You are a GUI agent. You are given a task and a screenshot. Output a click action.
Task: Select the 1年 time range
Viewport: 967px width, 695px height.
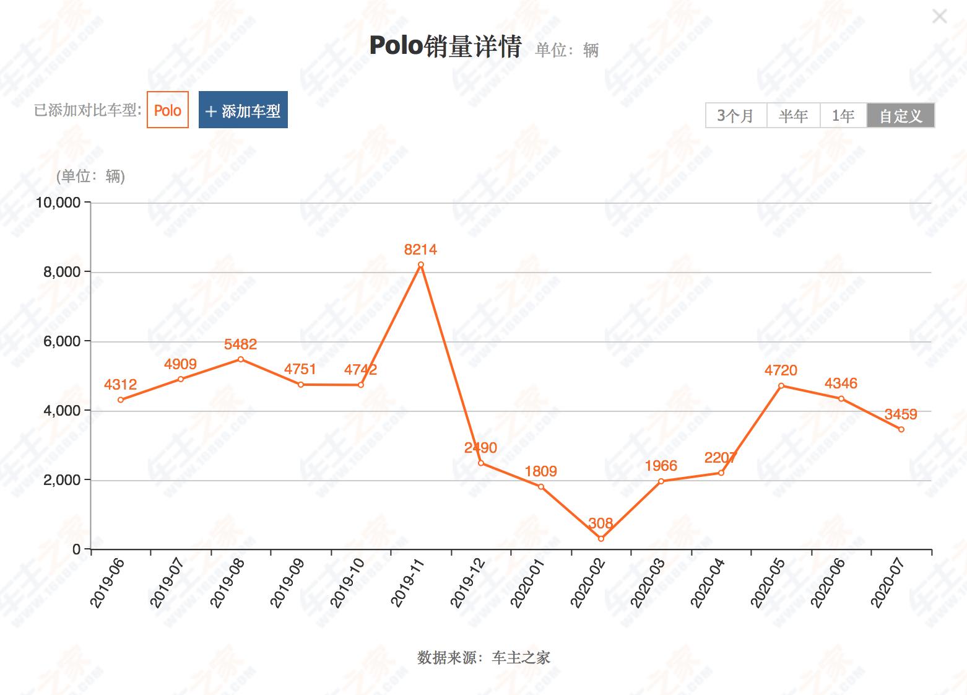(x=843, y=116)
